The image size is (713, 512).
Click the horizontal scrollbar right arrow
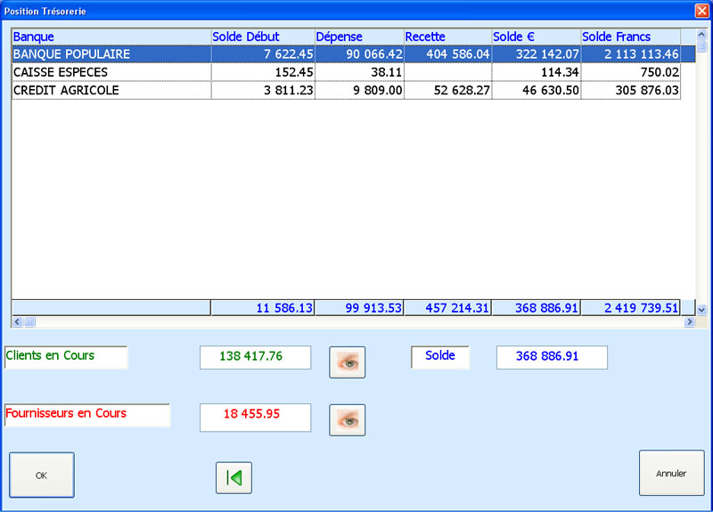coord(688,321)
